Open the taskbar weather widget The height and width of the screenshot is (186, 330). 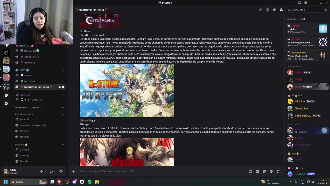pos(270,182)
